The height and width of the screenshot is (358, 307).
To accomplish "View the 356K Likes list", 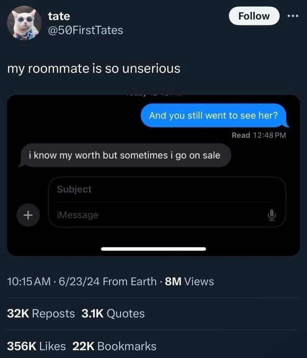I will pos(36,346).
